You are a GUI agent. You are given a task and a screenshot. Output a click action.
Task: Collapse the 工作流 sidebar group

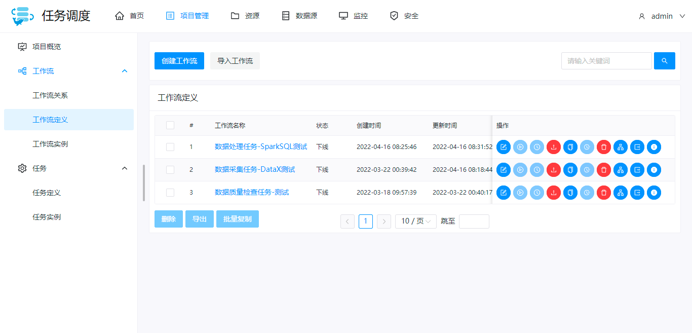point(124,70)
